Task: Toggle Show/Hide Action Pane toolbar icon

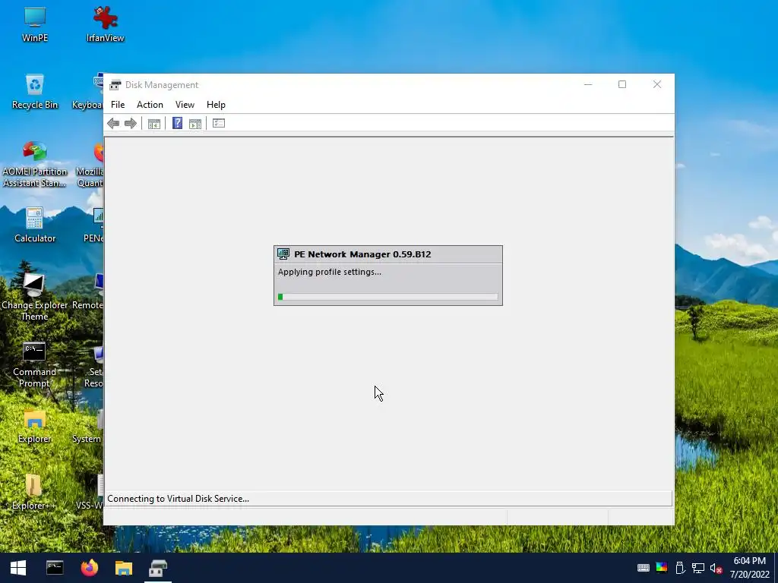Action: pos(195,124)
